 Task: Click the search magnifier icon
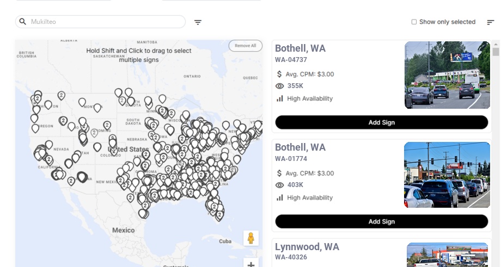click(x=23, y=22)
